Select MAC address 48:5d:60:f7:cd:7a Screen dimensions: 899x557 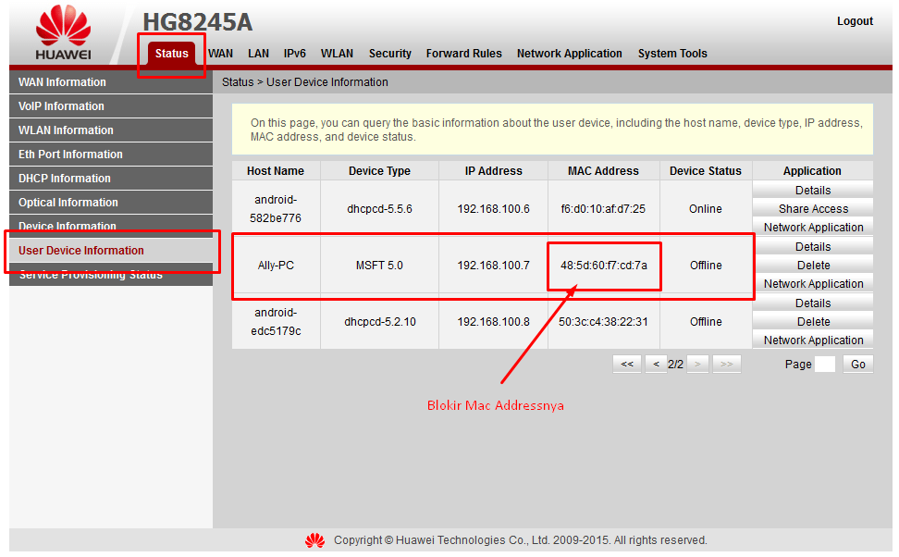point(604,265)
